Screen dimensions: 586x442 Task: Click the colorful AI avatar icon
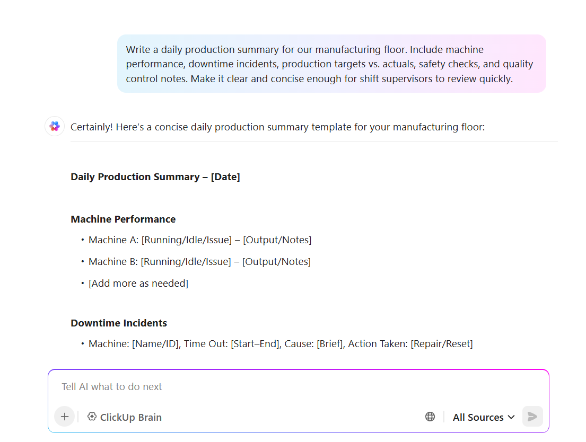click(55, 126)
